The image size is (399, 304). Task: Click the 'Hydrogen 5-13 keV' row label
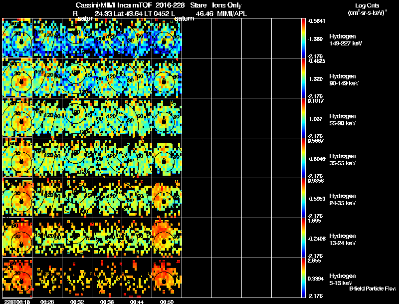343,280
